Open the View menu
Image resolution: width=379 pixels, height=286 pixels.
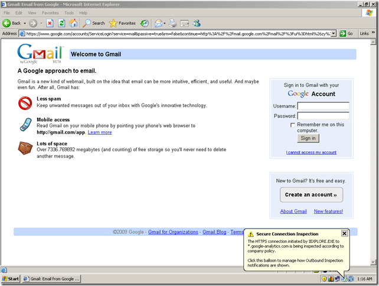click(32, 13)
